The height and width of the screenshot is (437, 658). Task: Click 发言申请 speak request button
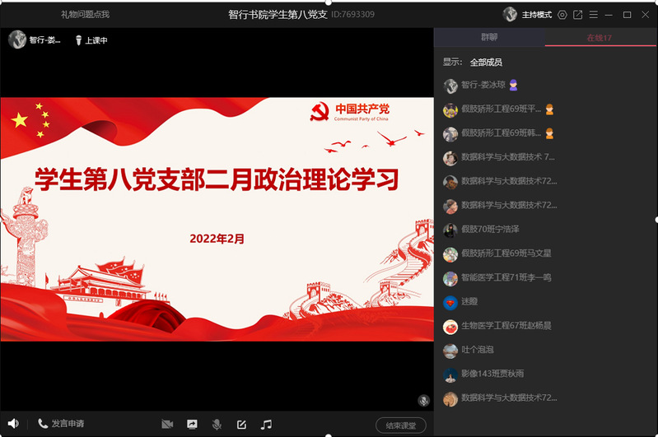[x=61, y=424]
